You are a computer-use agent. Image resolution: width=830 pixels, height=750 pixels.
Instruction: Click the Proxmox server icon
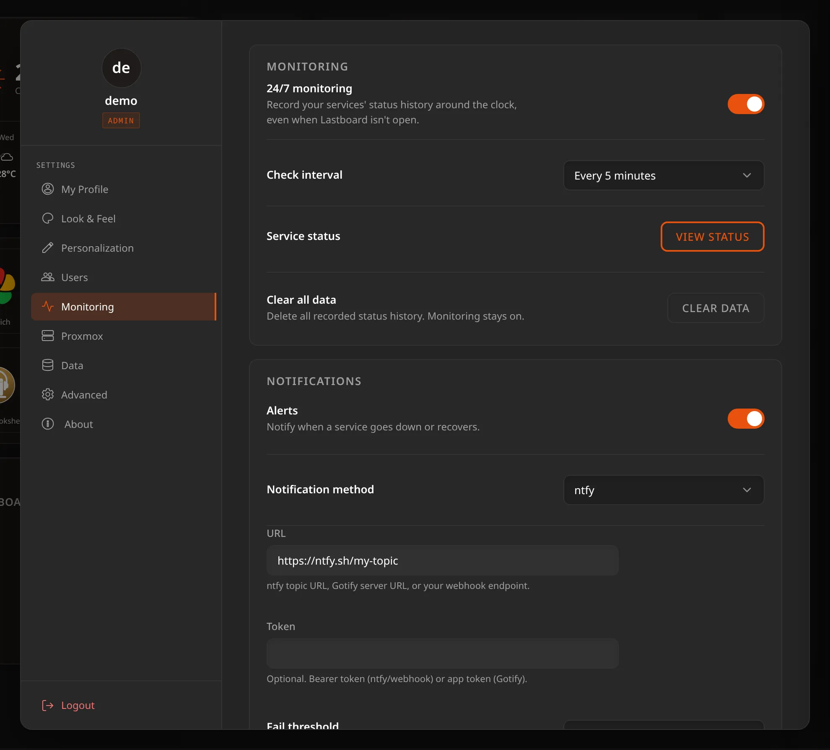coord(48,336)
